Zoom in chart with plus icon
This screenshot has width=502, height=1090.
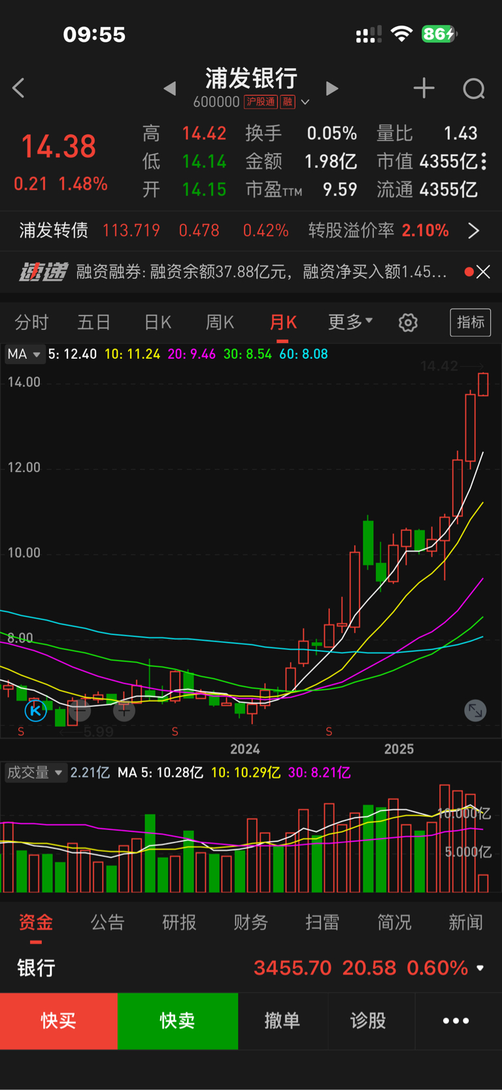124,710
